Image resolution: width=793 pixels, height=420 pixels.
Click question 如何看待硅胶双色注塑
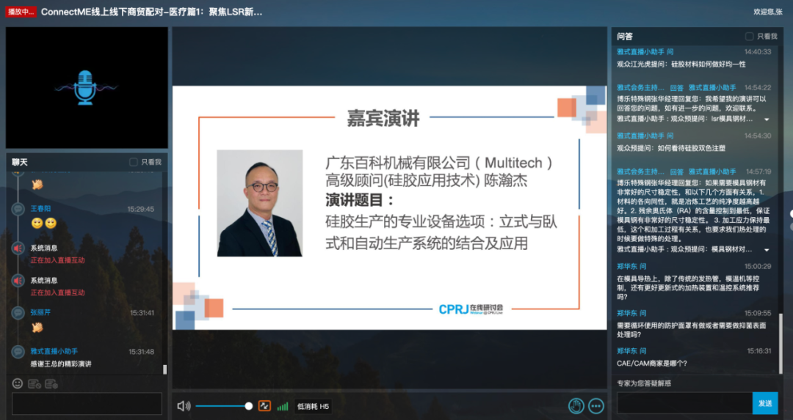click(671, 148)
